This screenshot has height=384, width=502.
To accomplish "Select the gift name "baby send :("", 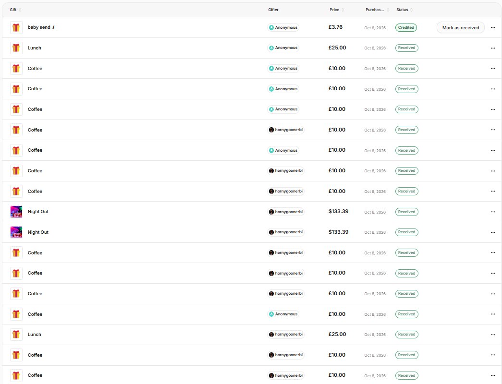I will point(41,27).
